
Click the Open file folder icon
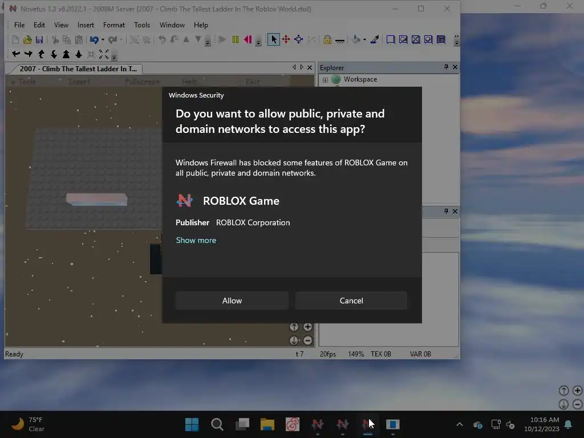click(27, 39)
